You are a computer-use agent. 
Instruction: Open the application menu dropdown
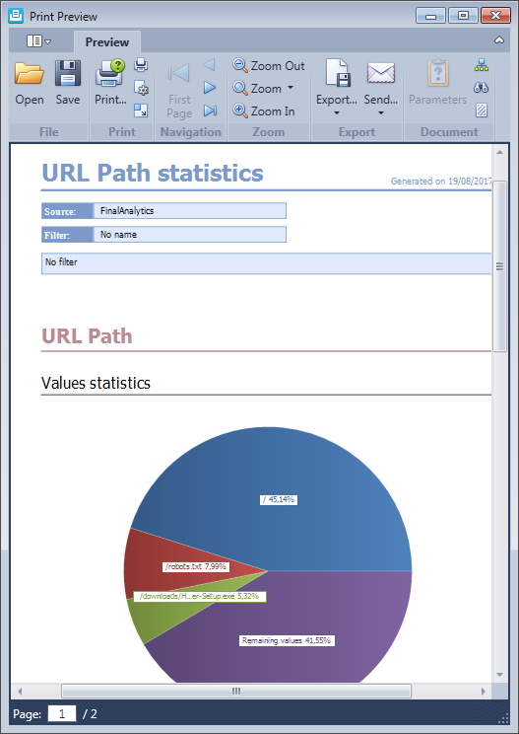tap(38, 41)
